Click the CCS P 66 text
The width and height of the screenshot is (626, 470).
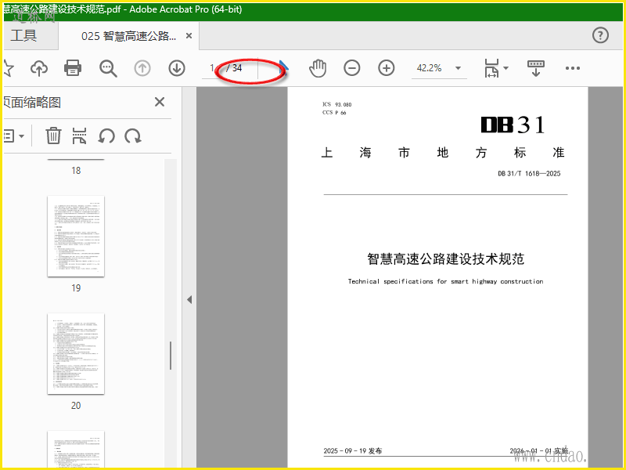coord(334,113)
